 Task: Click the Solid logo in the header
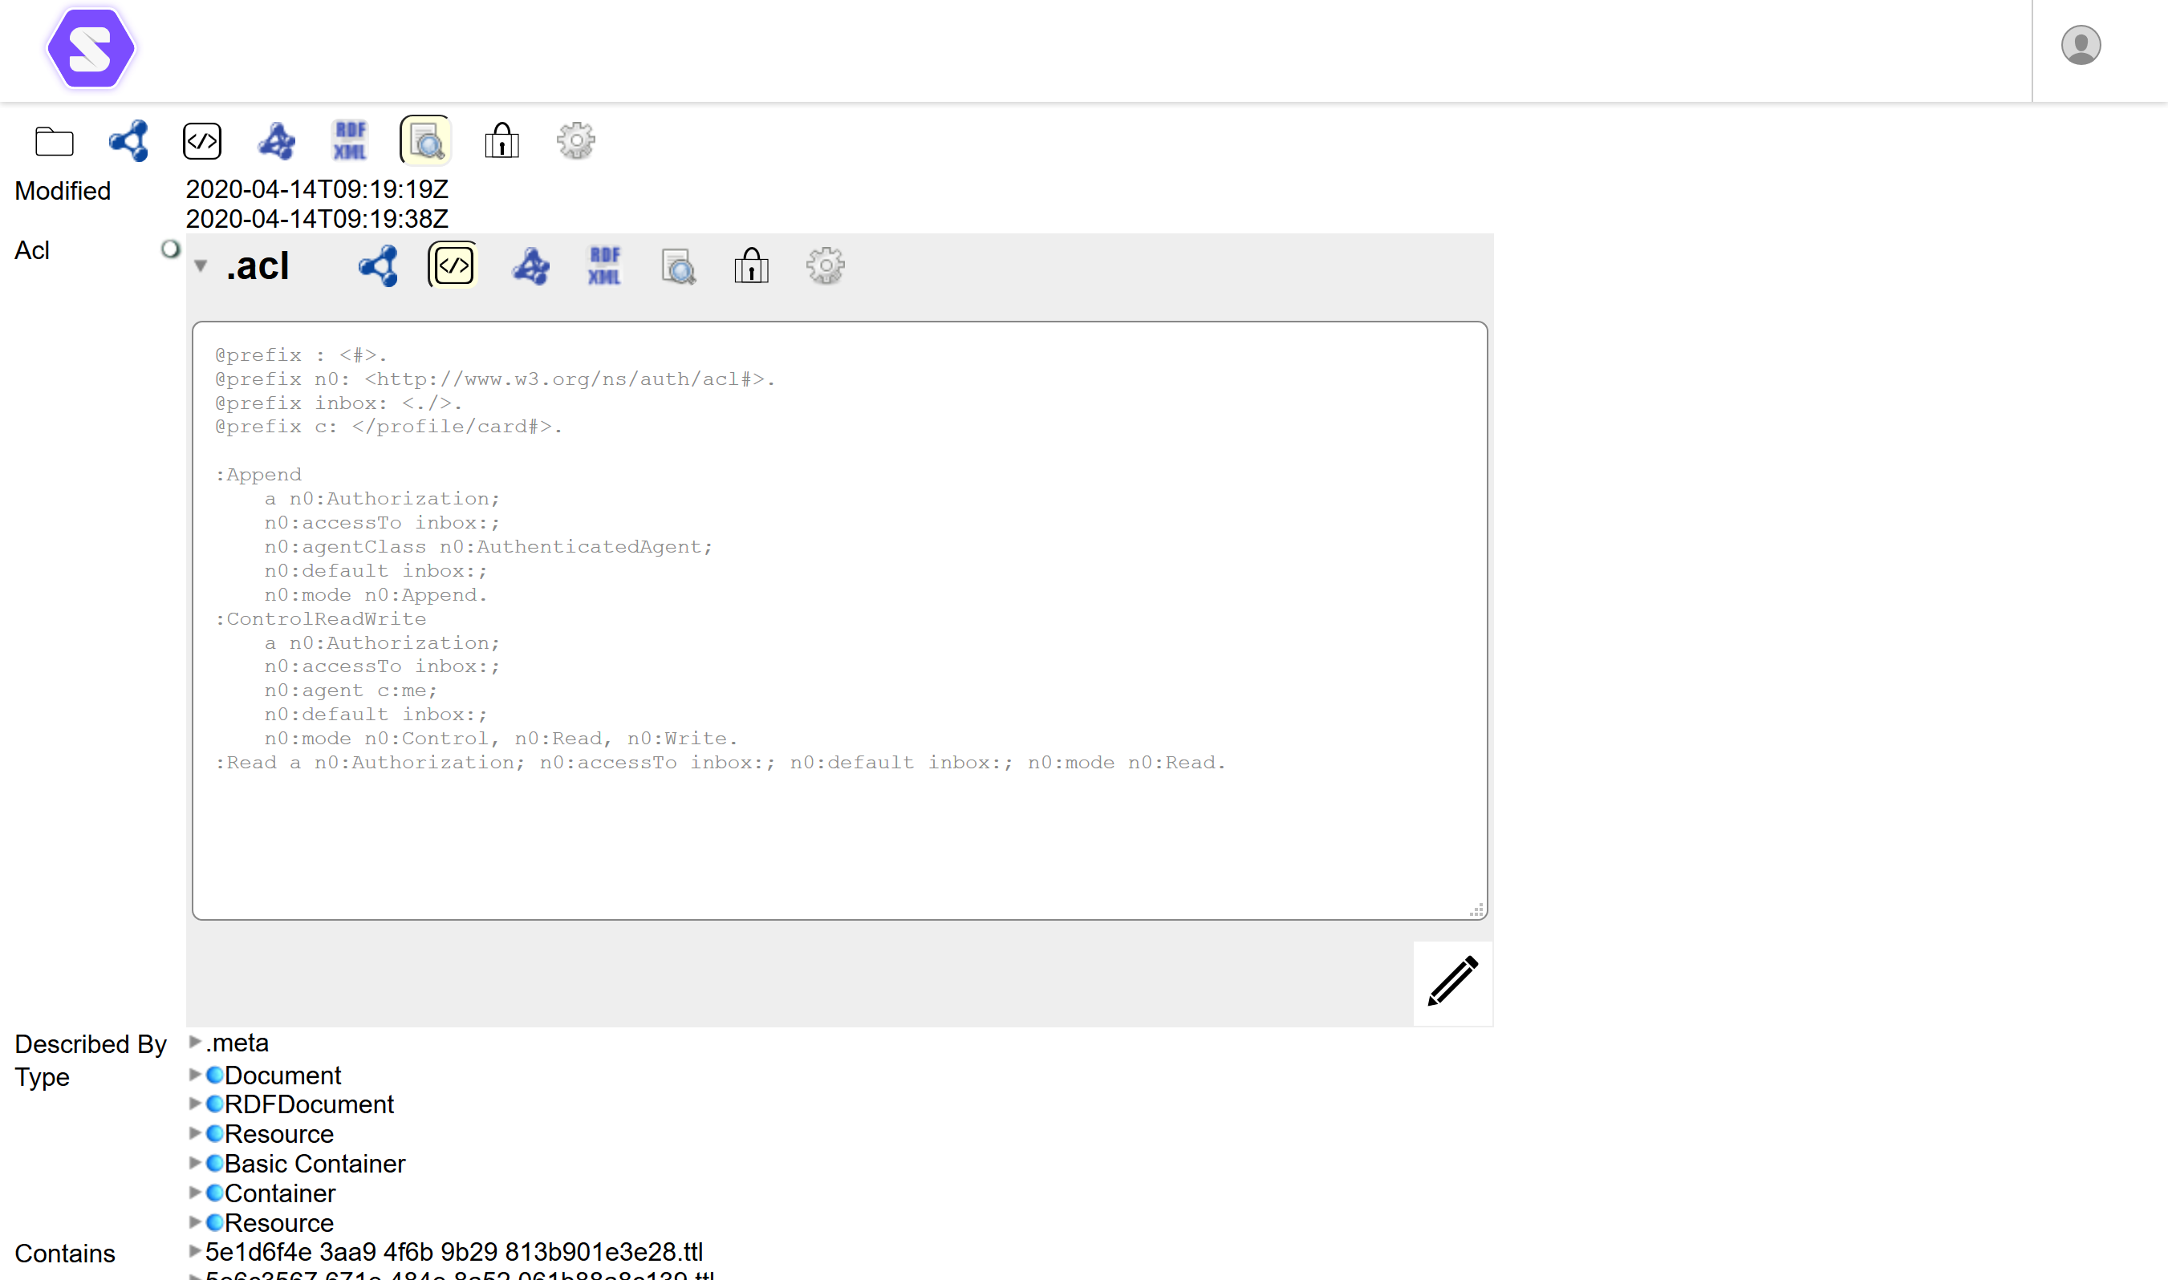click(91, 48)
